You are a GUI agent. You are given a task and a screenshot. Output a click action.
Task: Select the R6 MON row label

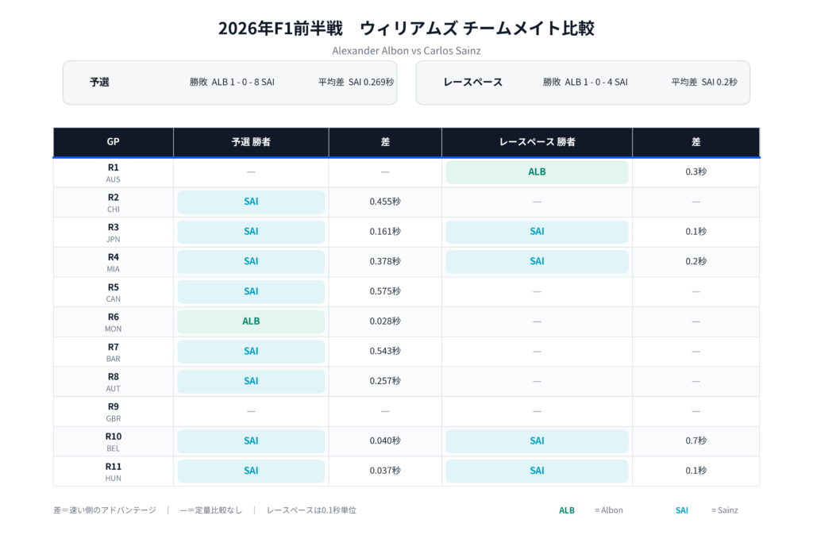[113, 322]
